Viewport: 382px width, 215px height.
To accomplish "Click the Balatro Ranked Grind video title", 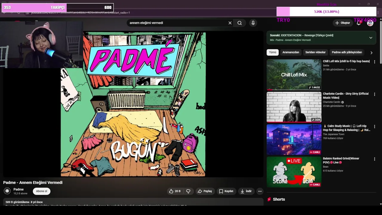I will tap(341, 160).
